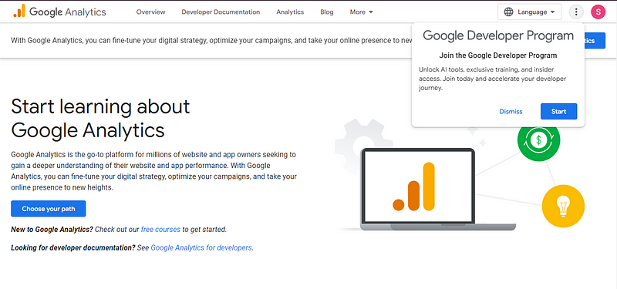Click the globe icon in Language selector

click(x=508, y=12)
